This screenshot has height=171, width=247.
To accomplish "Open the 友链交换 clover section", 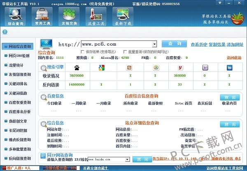I will click(69, 16).
